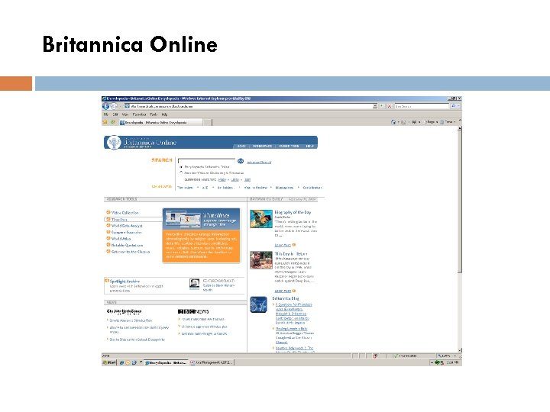
Task: Open the View menu
Action: click(x=125, y=114)
